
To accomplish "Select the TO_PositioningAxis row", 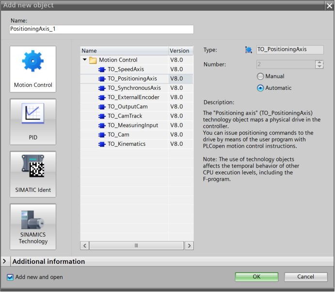I will pyautogui.click(x=137, y=79).
